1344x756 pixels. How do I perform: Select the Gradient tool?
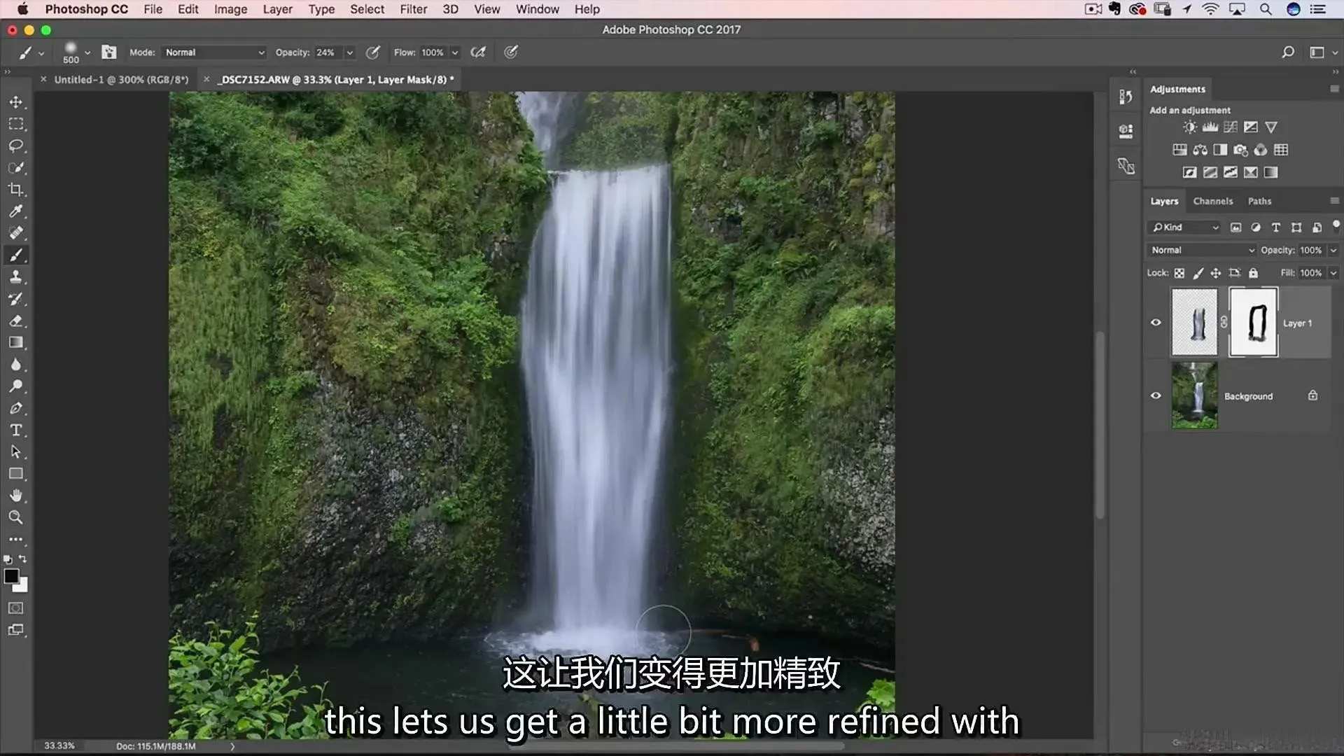coord(16,342)
